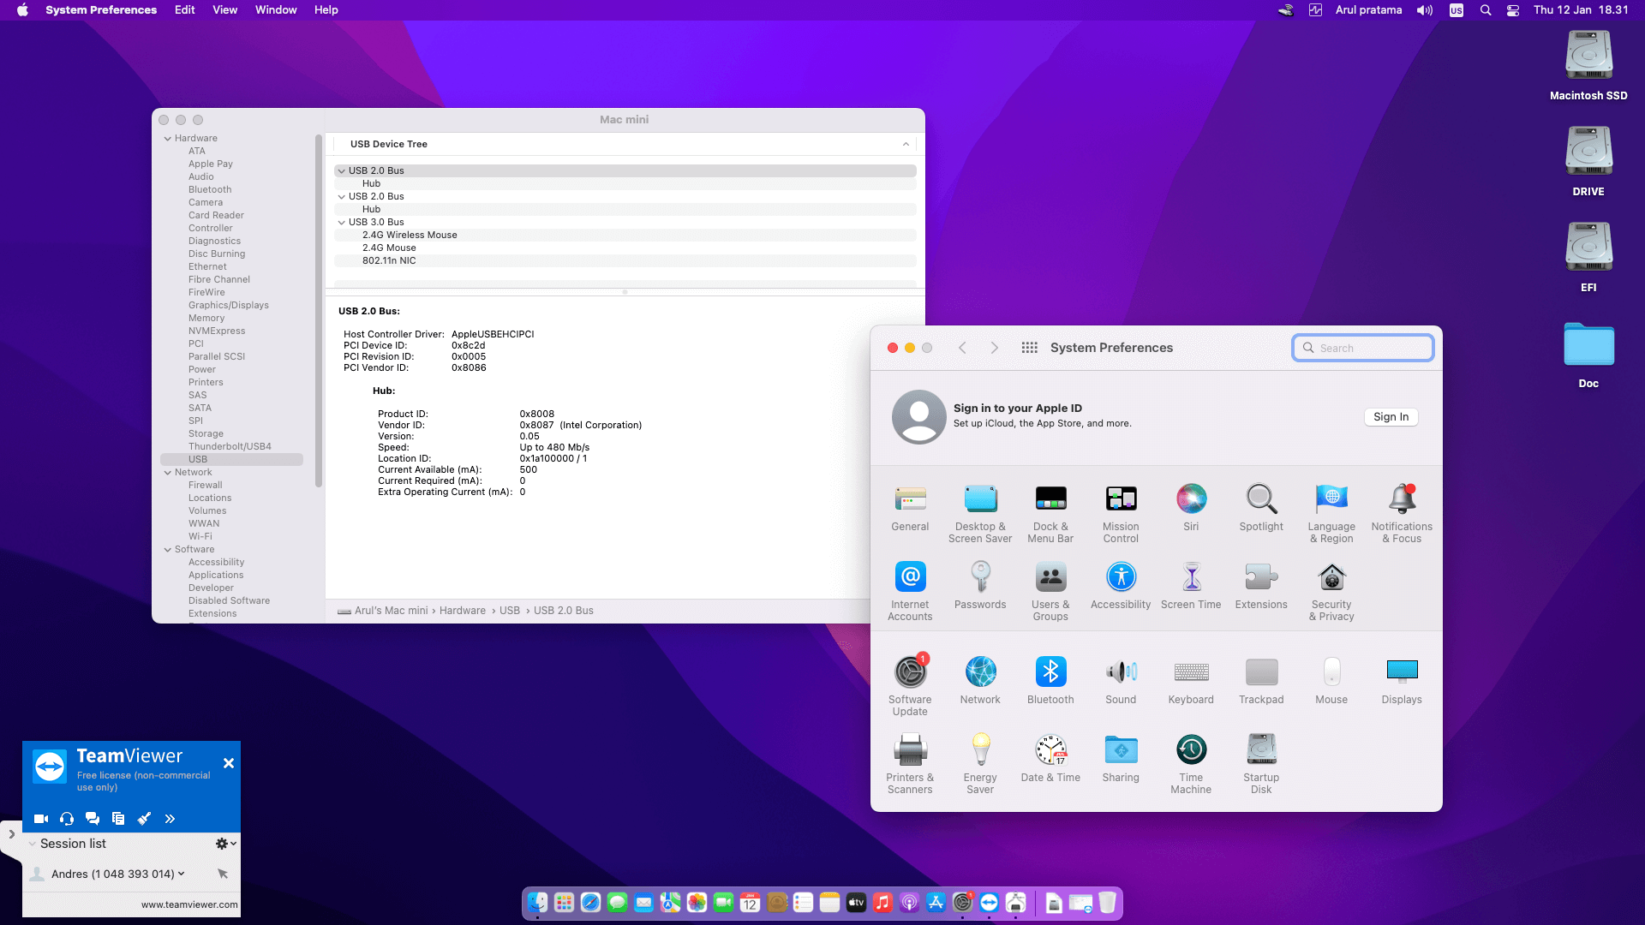Screen dimensions: 1645x925
Task: Open the View menu
Action: 224,10
